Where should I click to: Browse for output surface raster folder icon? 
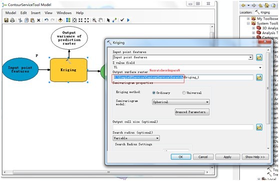tap(259, 77)
